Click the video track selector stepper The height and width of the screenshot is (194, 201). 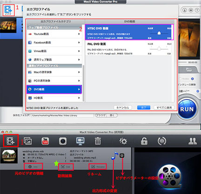point(66,154)
